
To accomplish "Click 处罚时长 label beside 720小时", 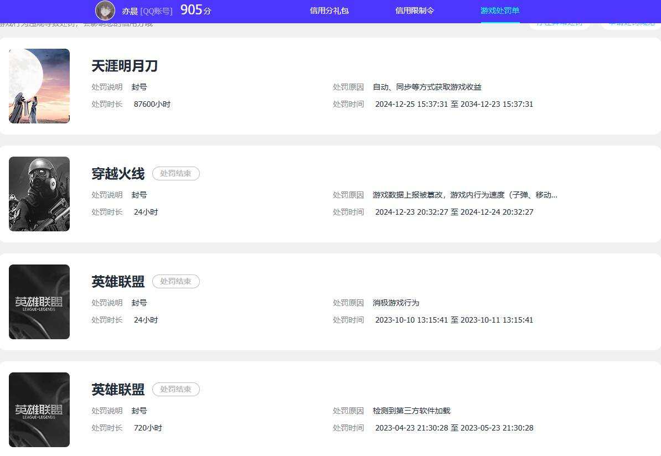I will (x=107, y=428).
